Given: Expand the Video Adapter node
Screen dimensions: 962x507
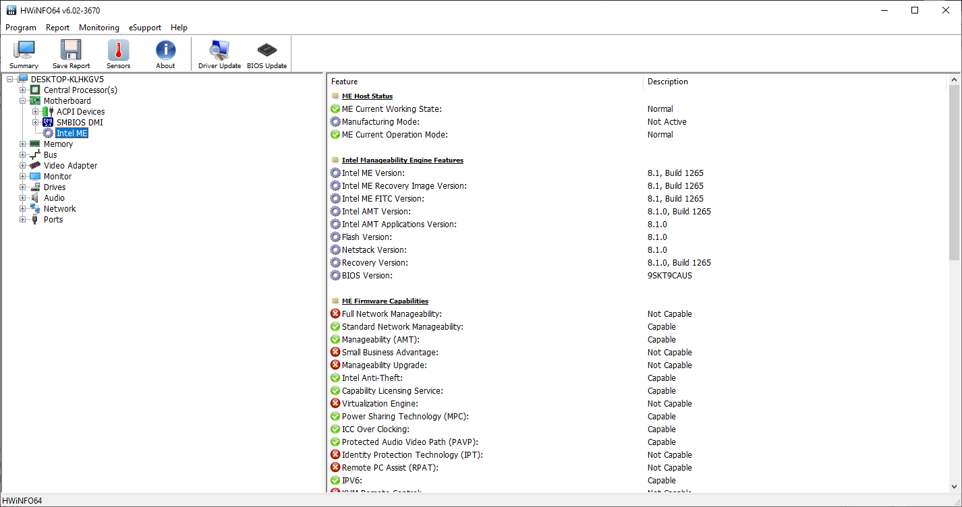Looking at the screenshot, I should tap(22, 166).
